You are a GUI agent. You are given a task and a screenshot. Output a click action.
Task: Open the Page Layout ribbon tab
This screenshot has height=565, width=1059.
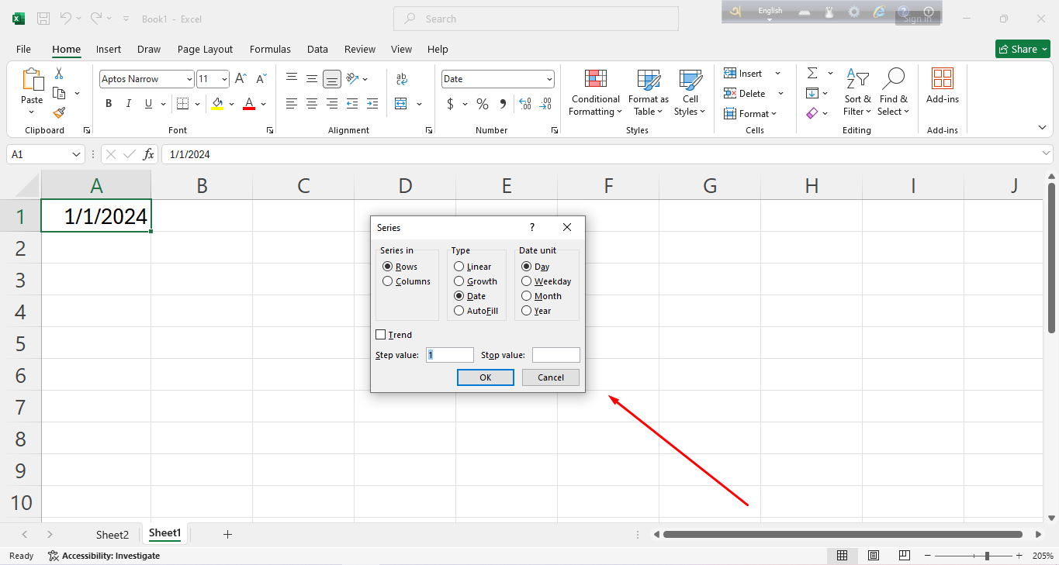[205, 49]
